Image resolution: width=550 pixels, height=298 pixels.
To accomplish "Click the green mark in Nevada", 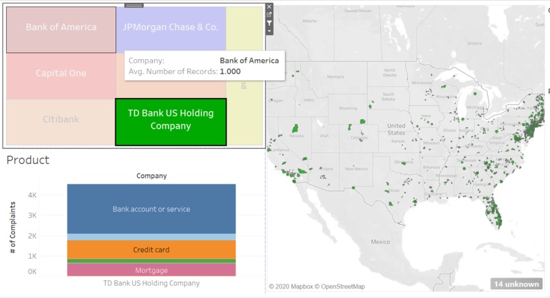I will click(295, 129).
